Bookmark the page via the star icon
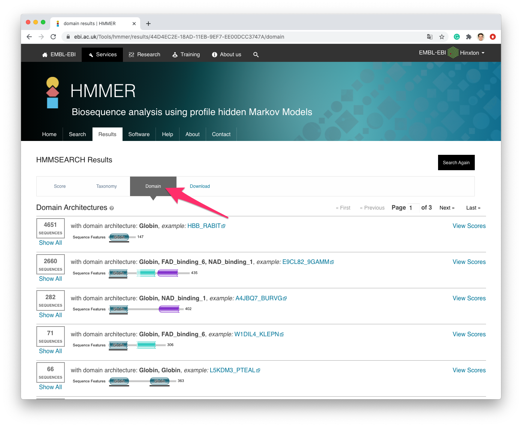Viewport: 522px width, 427px height. tap(442, 37)
